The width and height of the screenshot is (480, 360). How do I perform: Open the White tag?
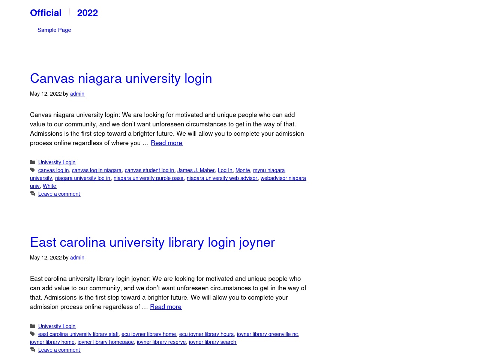point(49,186)
